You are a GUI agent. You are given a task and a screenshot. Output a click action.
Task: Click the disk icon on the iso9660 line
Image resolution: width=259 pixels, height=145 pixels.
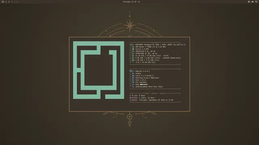(x=133, y=58)
